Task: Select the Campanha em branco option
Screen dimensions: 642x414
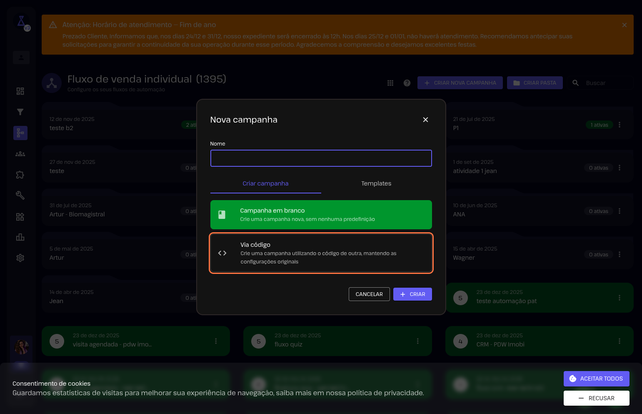Action: (321, 215)
